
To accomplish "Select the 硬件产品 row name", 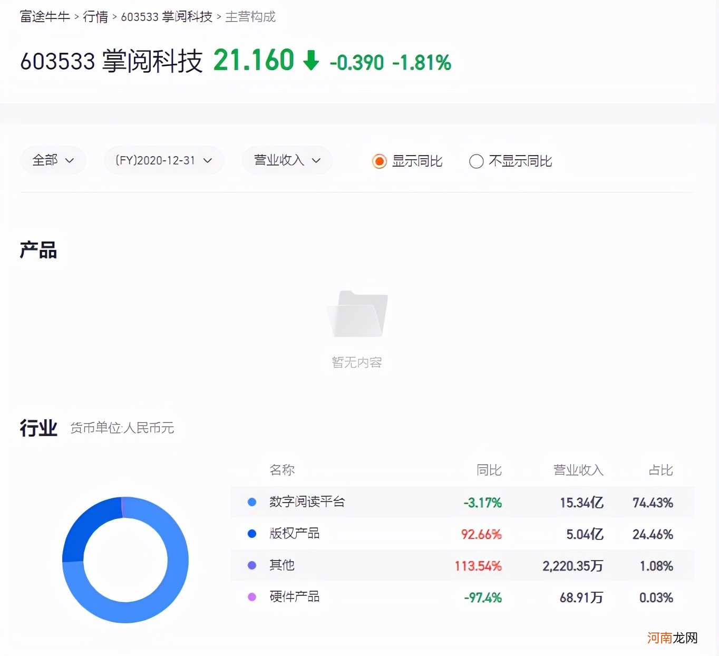I will click(x=294, y=597).
